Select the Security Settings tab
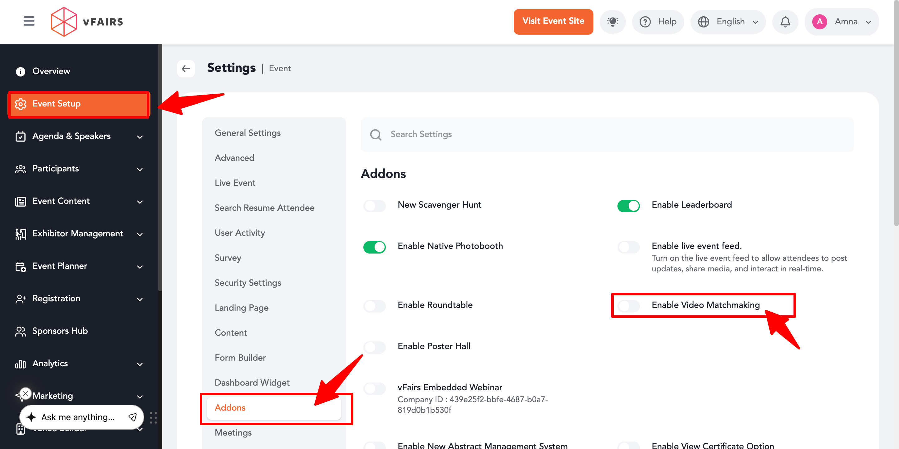The height and width of the screenshot is (449, 899). [248, 283]
